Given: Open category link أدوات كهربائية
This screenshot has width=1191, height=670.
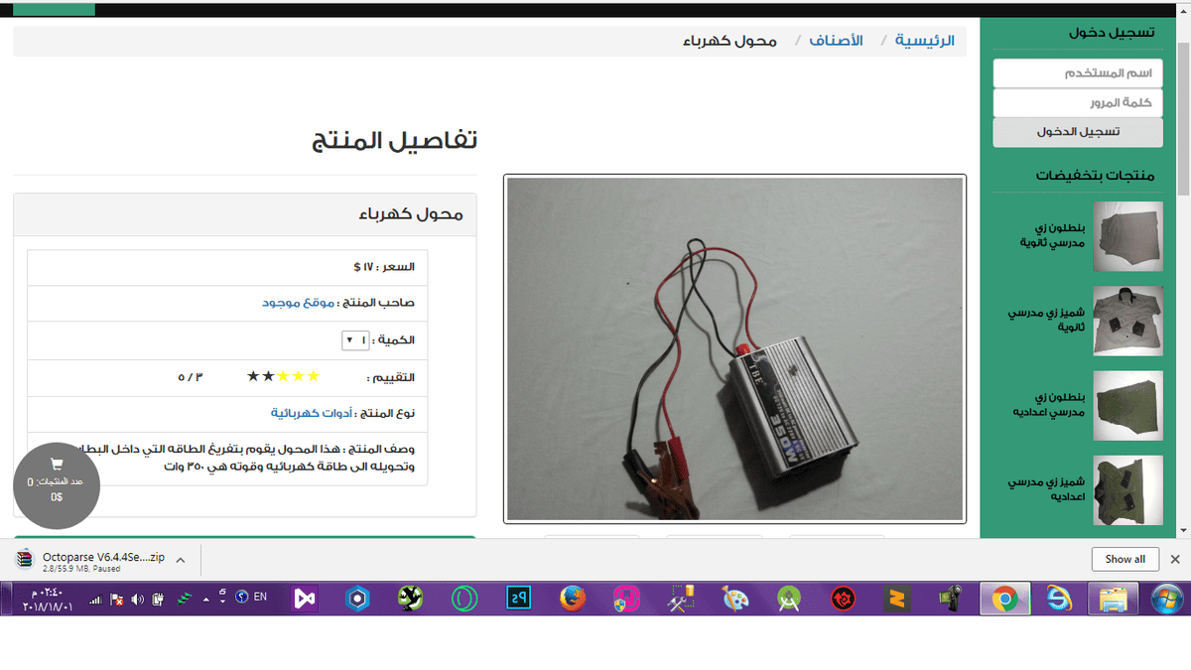Looking at the screenshot, I should point(311,412).
